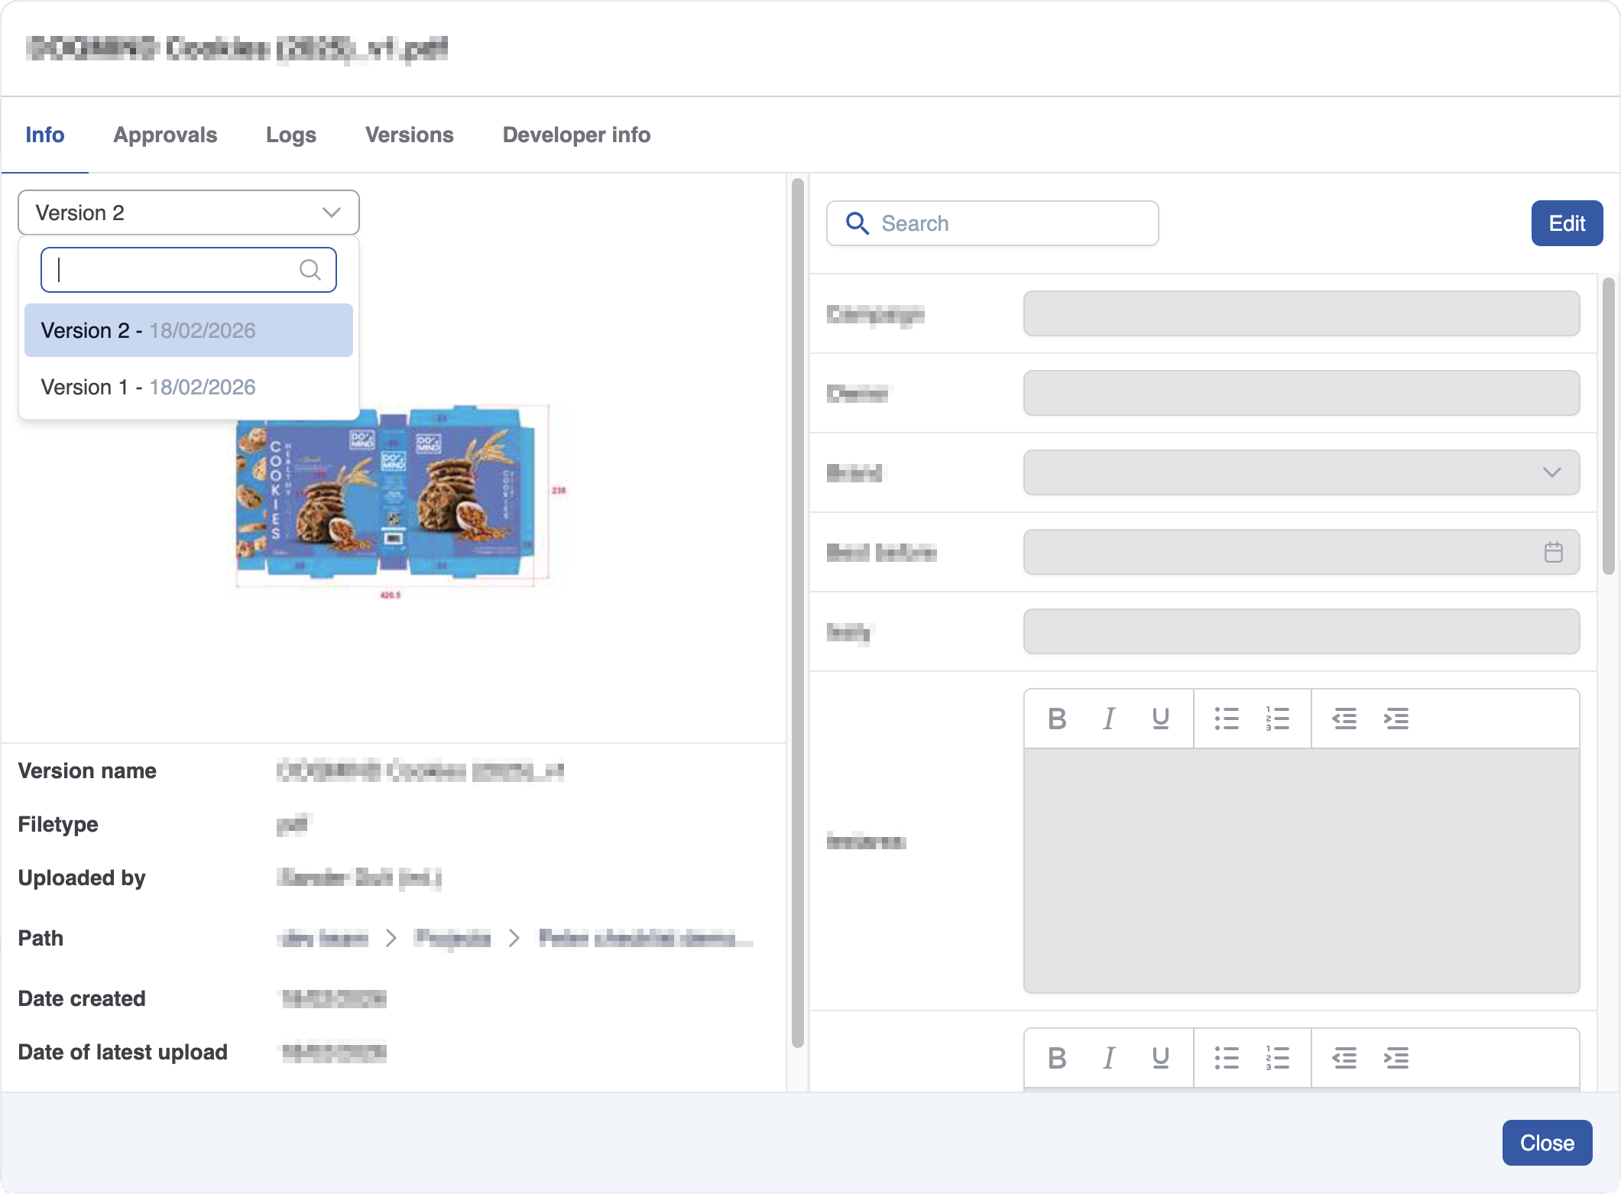This screenshot has width=1621, height=1194.
Task: Select Version 2 - 18/02/2026 option
Action: pyautogui.click(x=189, y=330)
